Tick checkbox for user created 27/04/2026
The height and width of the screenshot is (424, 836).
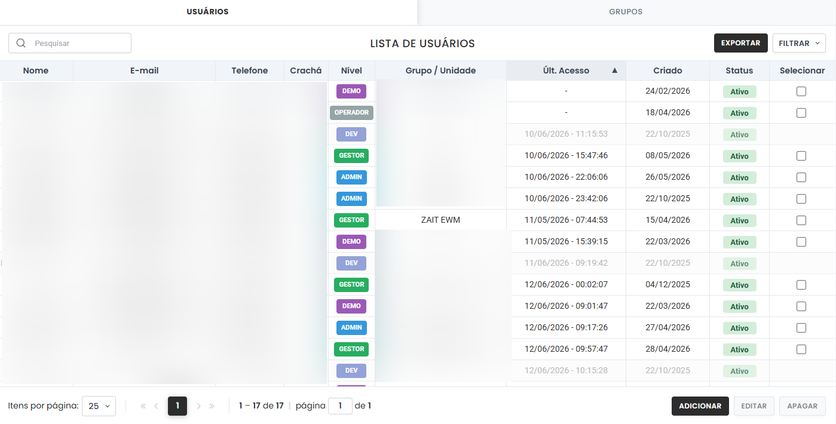[x=801, y=328]
